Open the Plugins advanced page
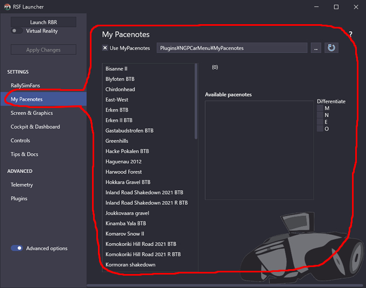 point(44,198)
